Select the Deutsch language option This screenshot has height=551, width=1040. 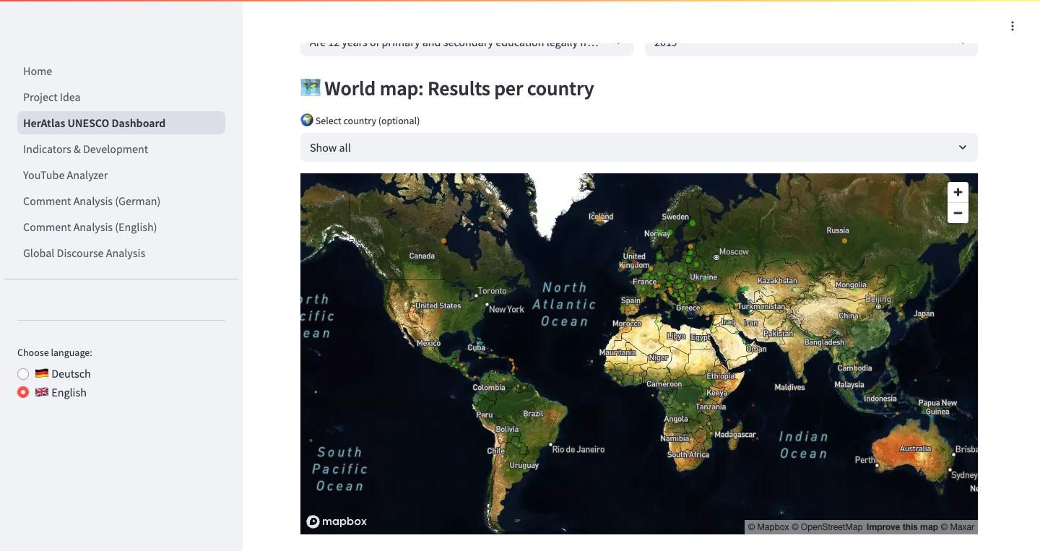[54, 373]
